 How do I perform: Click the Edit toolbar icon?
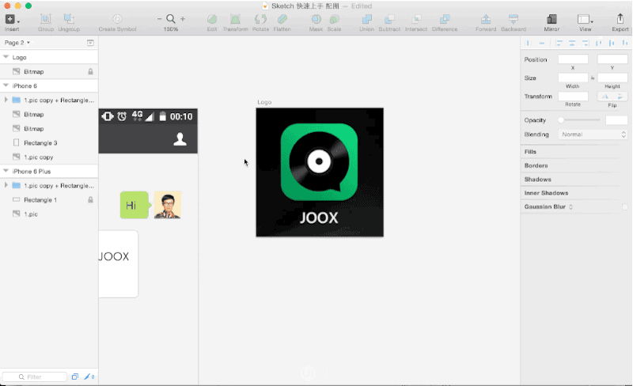click(212, 19)
